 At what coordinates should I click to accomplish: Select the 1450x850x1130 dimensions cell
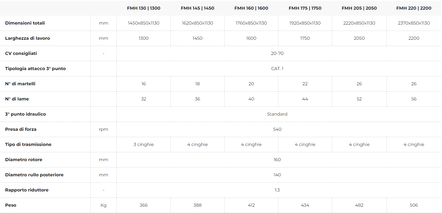point(143,23)
